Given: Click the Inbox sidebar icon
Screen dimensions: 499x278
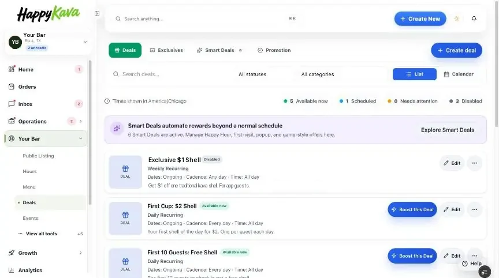Looking at the screenshot, I should (12, 104).
